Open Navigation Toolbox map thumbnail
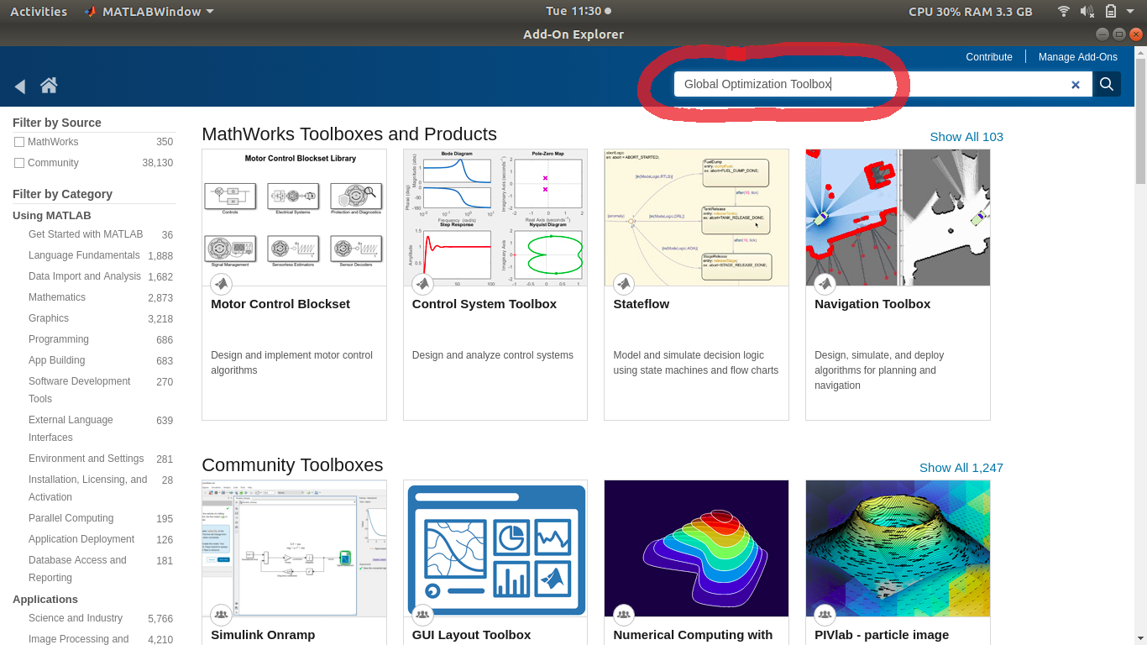This screenshot has height=645, width=1147. click(898, 218)
